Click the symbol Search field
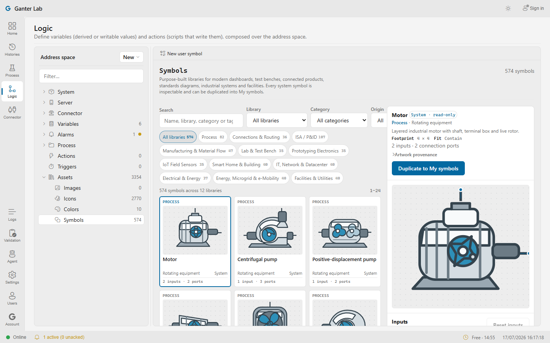Image resolution: width=550 pixels, height=343 pixels. click(x=201, y=121)
